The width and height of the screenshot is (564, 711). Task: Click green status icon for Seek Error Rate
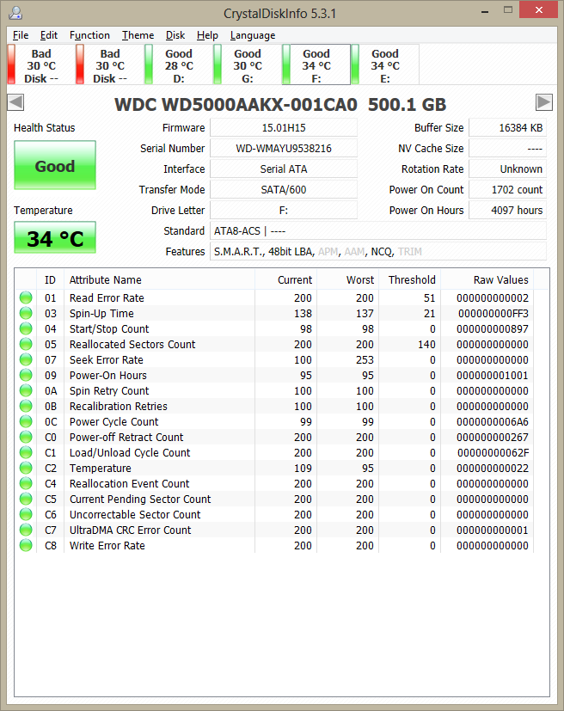coord(26,359)
